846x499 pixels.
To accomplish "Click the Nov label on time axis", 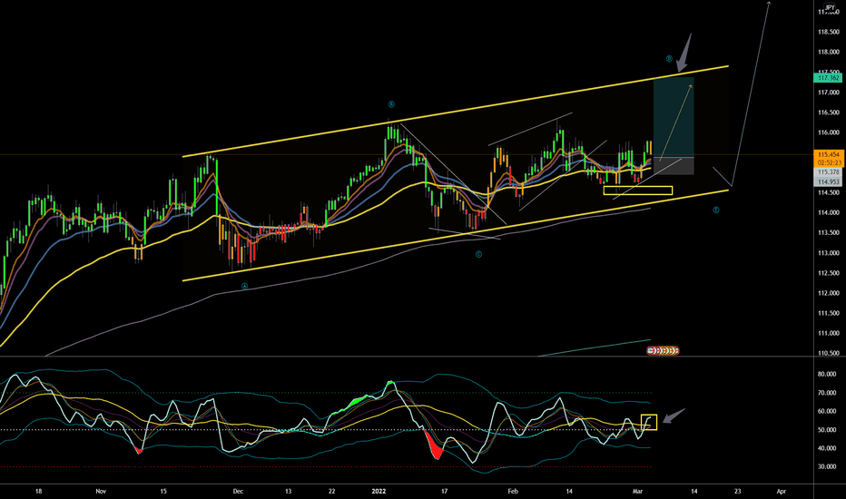I will pyautogui.click(x=101, y=492).
